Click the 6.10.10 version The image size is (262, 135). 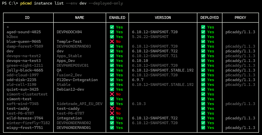coord(140,61)
